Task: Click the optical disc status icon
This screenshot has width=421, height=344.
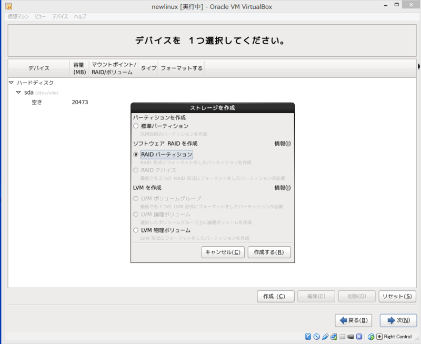Action: 317,337
